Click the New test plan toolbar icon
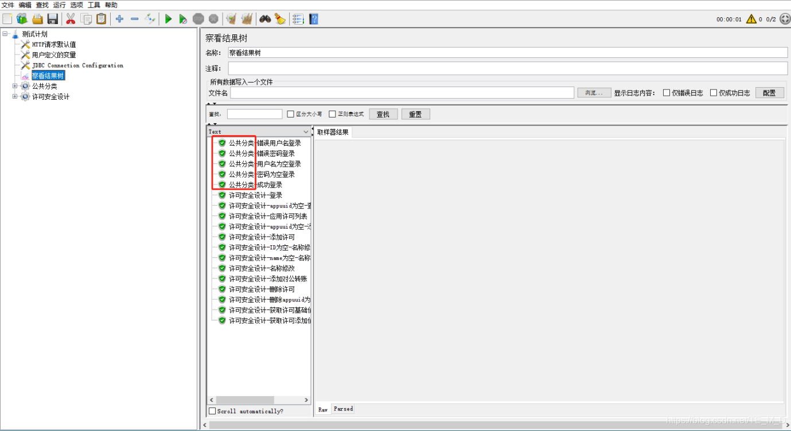The height and width of the screenshot is (431, 791). pyautogui.click(x=7, y=19)
